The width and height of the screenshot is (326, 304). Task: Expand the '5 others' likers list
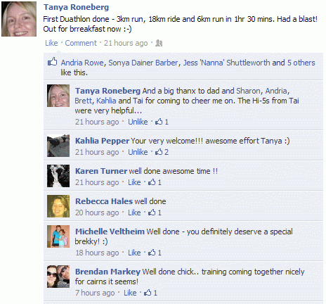click(x=301, y=63)
